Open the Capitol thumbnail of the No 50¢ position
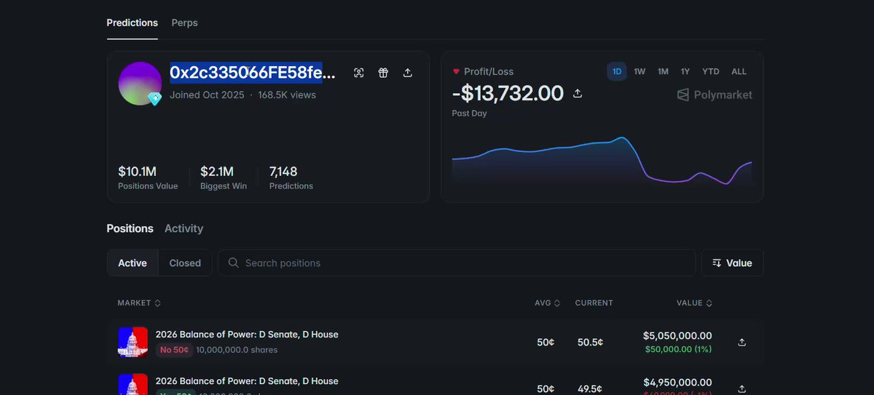This screenshot has width=874, height=395. pos(133,342)
